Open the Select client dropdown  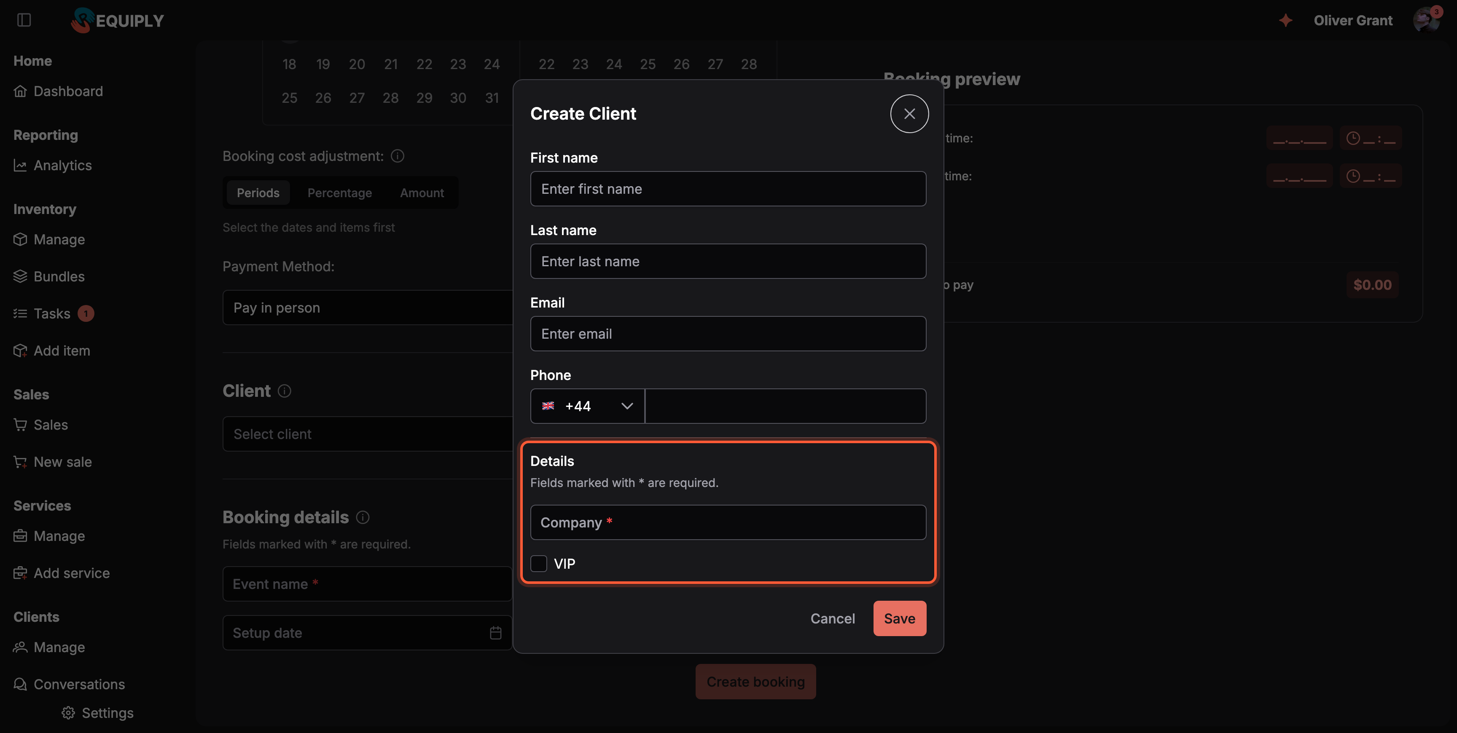pos(368,434)
